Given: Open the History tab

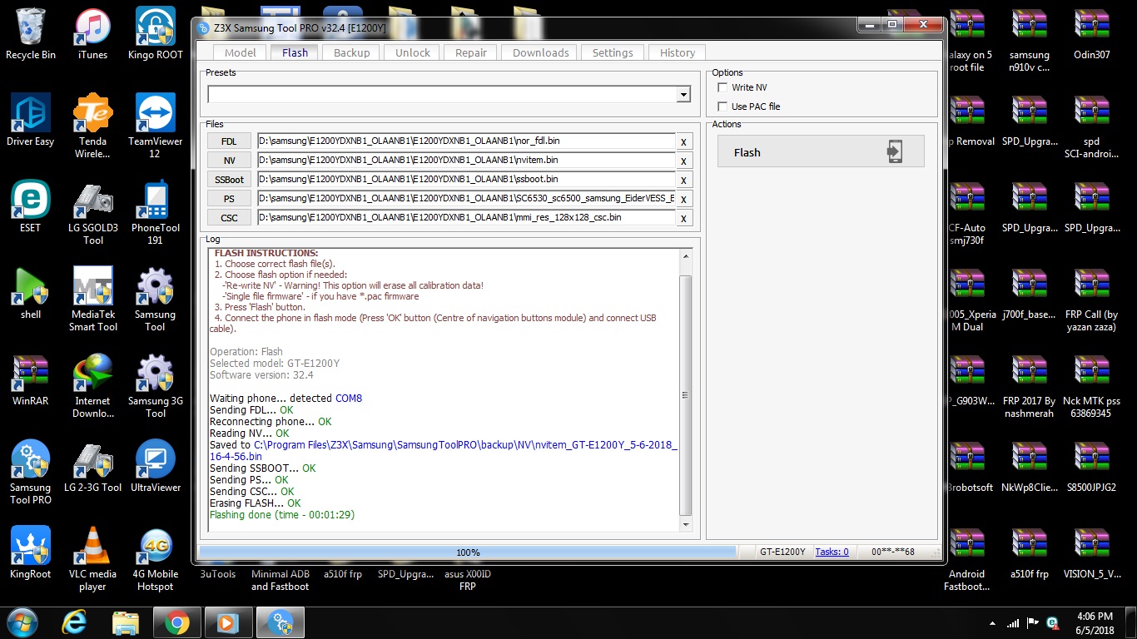Looking at the screenshot, I should (678, 52).
